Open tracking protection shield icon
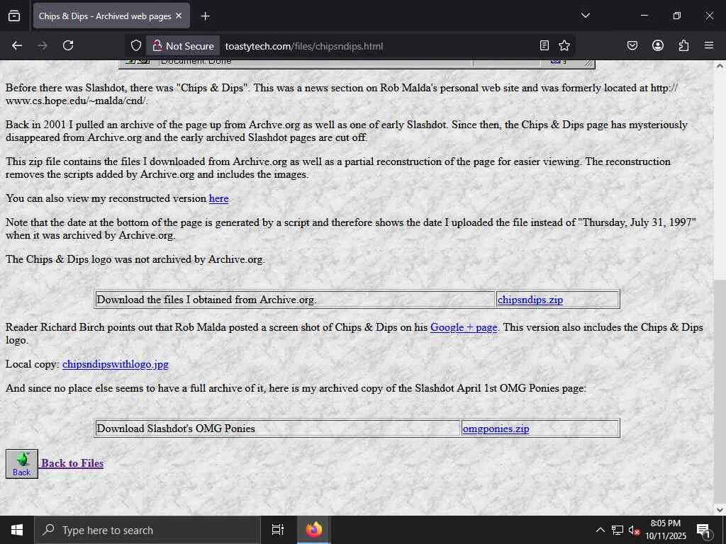Viewport: 726px width, 544px height. point(135,45)
